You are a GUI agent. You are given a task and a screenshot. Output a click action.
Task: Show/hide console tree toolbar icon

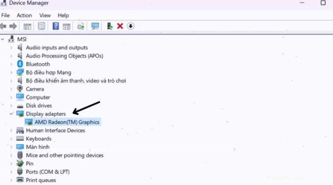click(x=27, y=26)
